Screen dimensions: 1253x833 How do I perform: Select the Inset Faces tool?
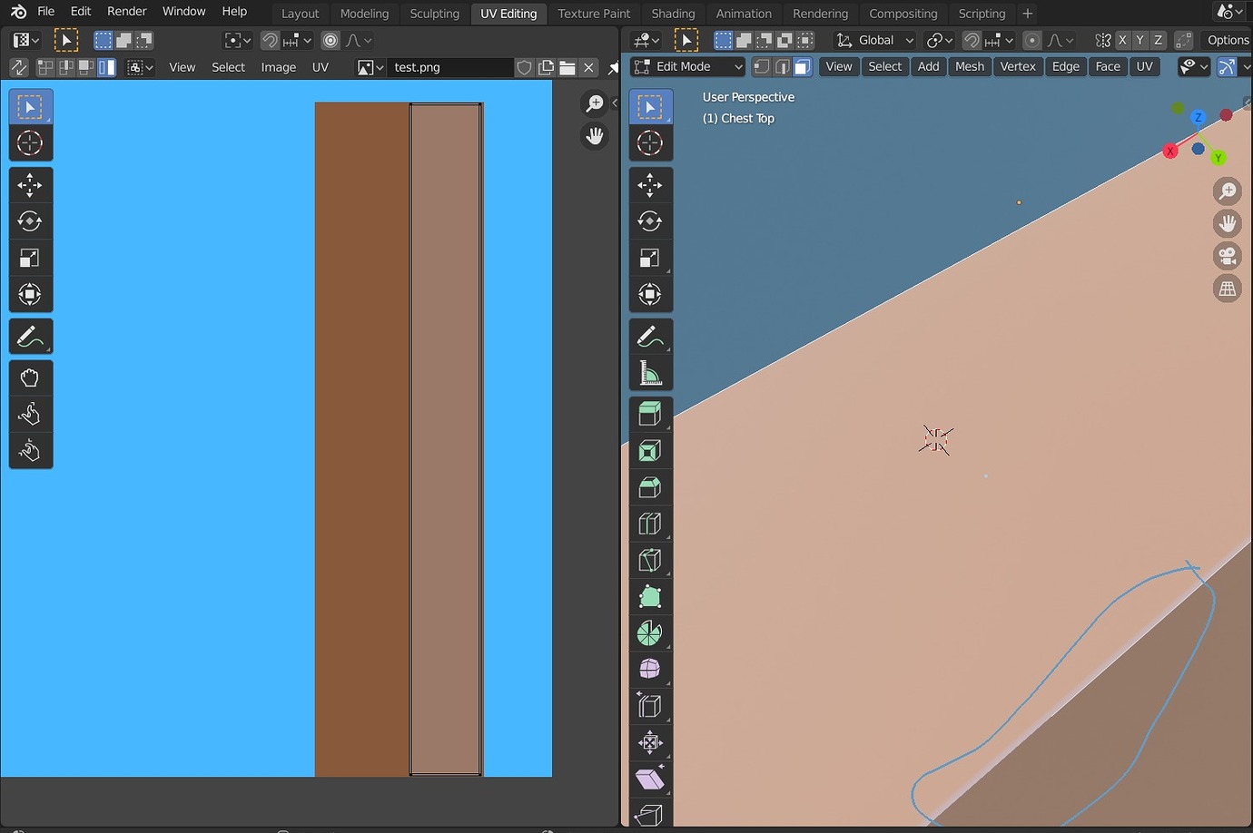(x=650, y=451)
